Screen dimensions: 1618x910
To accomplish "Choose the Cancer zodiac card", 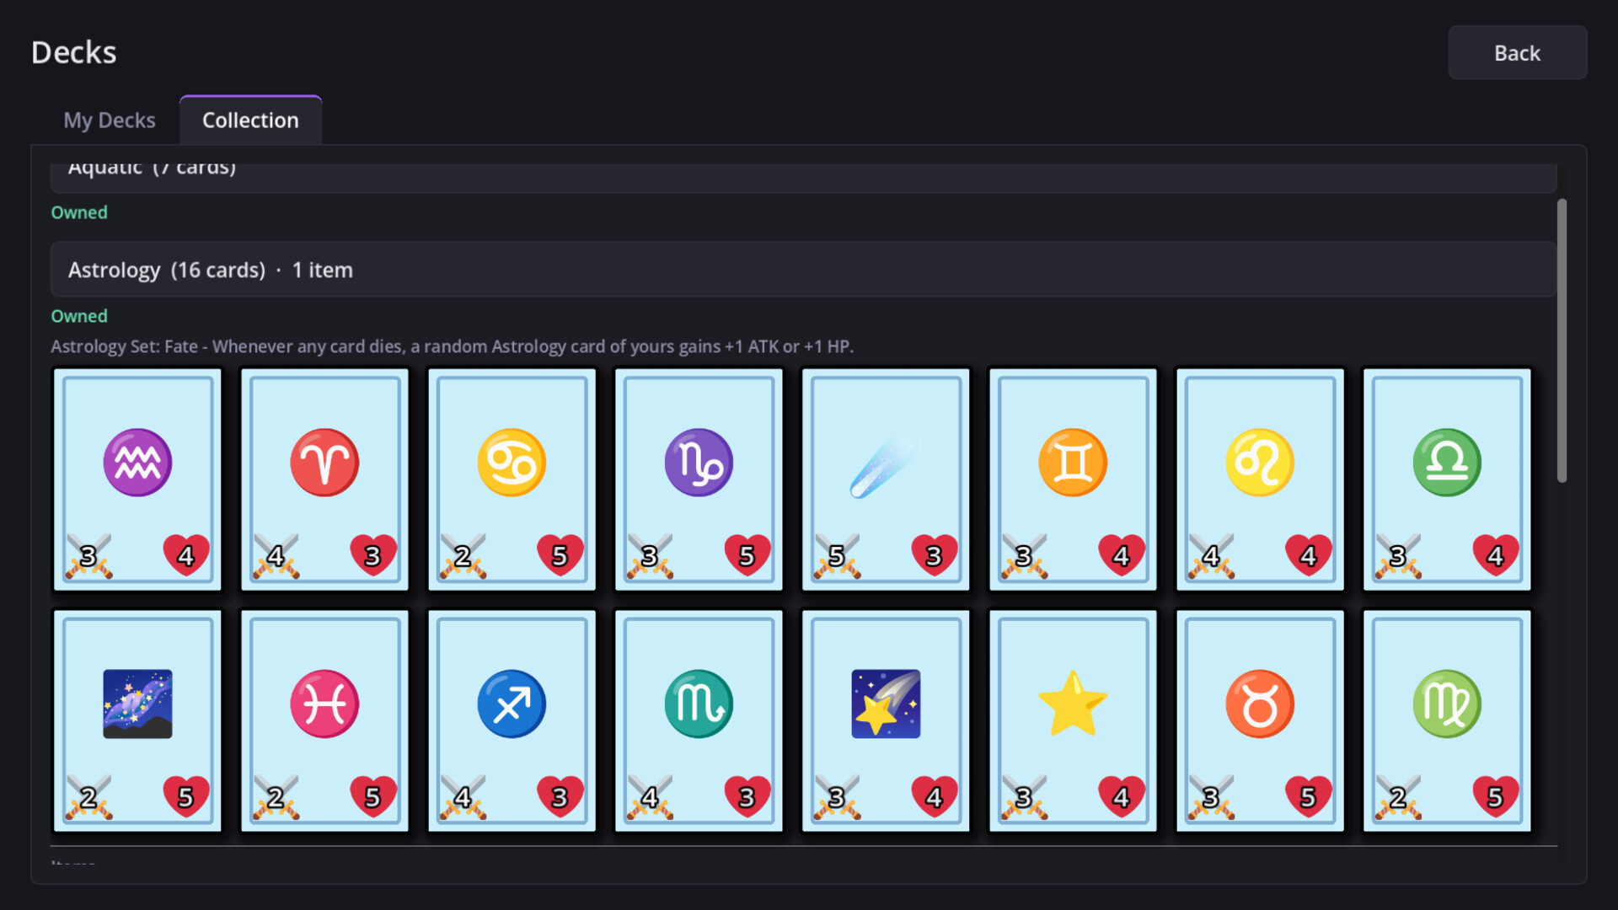I will click(x=512, y=479).
